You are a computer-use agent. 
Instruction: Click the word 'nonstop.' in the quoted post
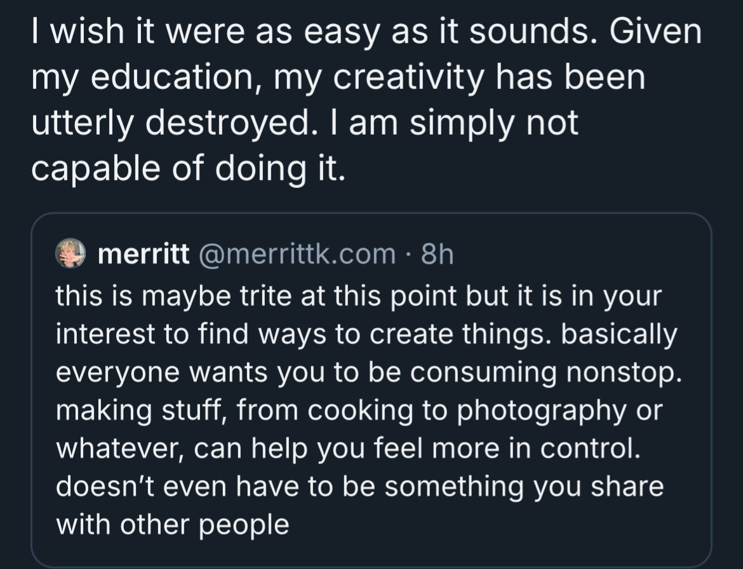tap(624, 373)
